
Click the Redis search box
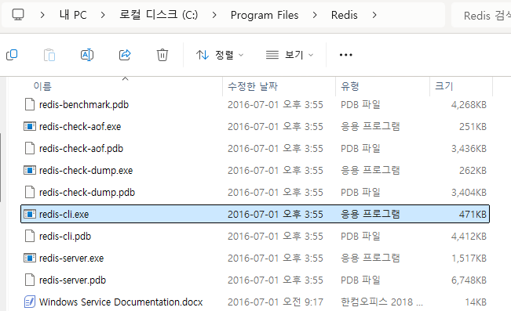[x=481, y=15]
